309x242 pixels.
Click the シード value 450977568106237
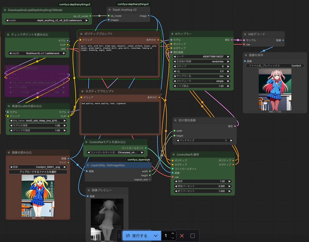213,56
